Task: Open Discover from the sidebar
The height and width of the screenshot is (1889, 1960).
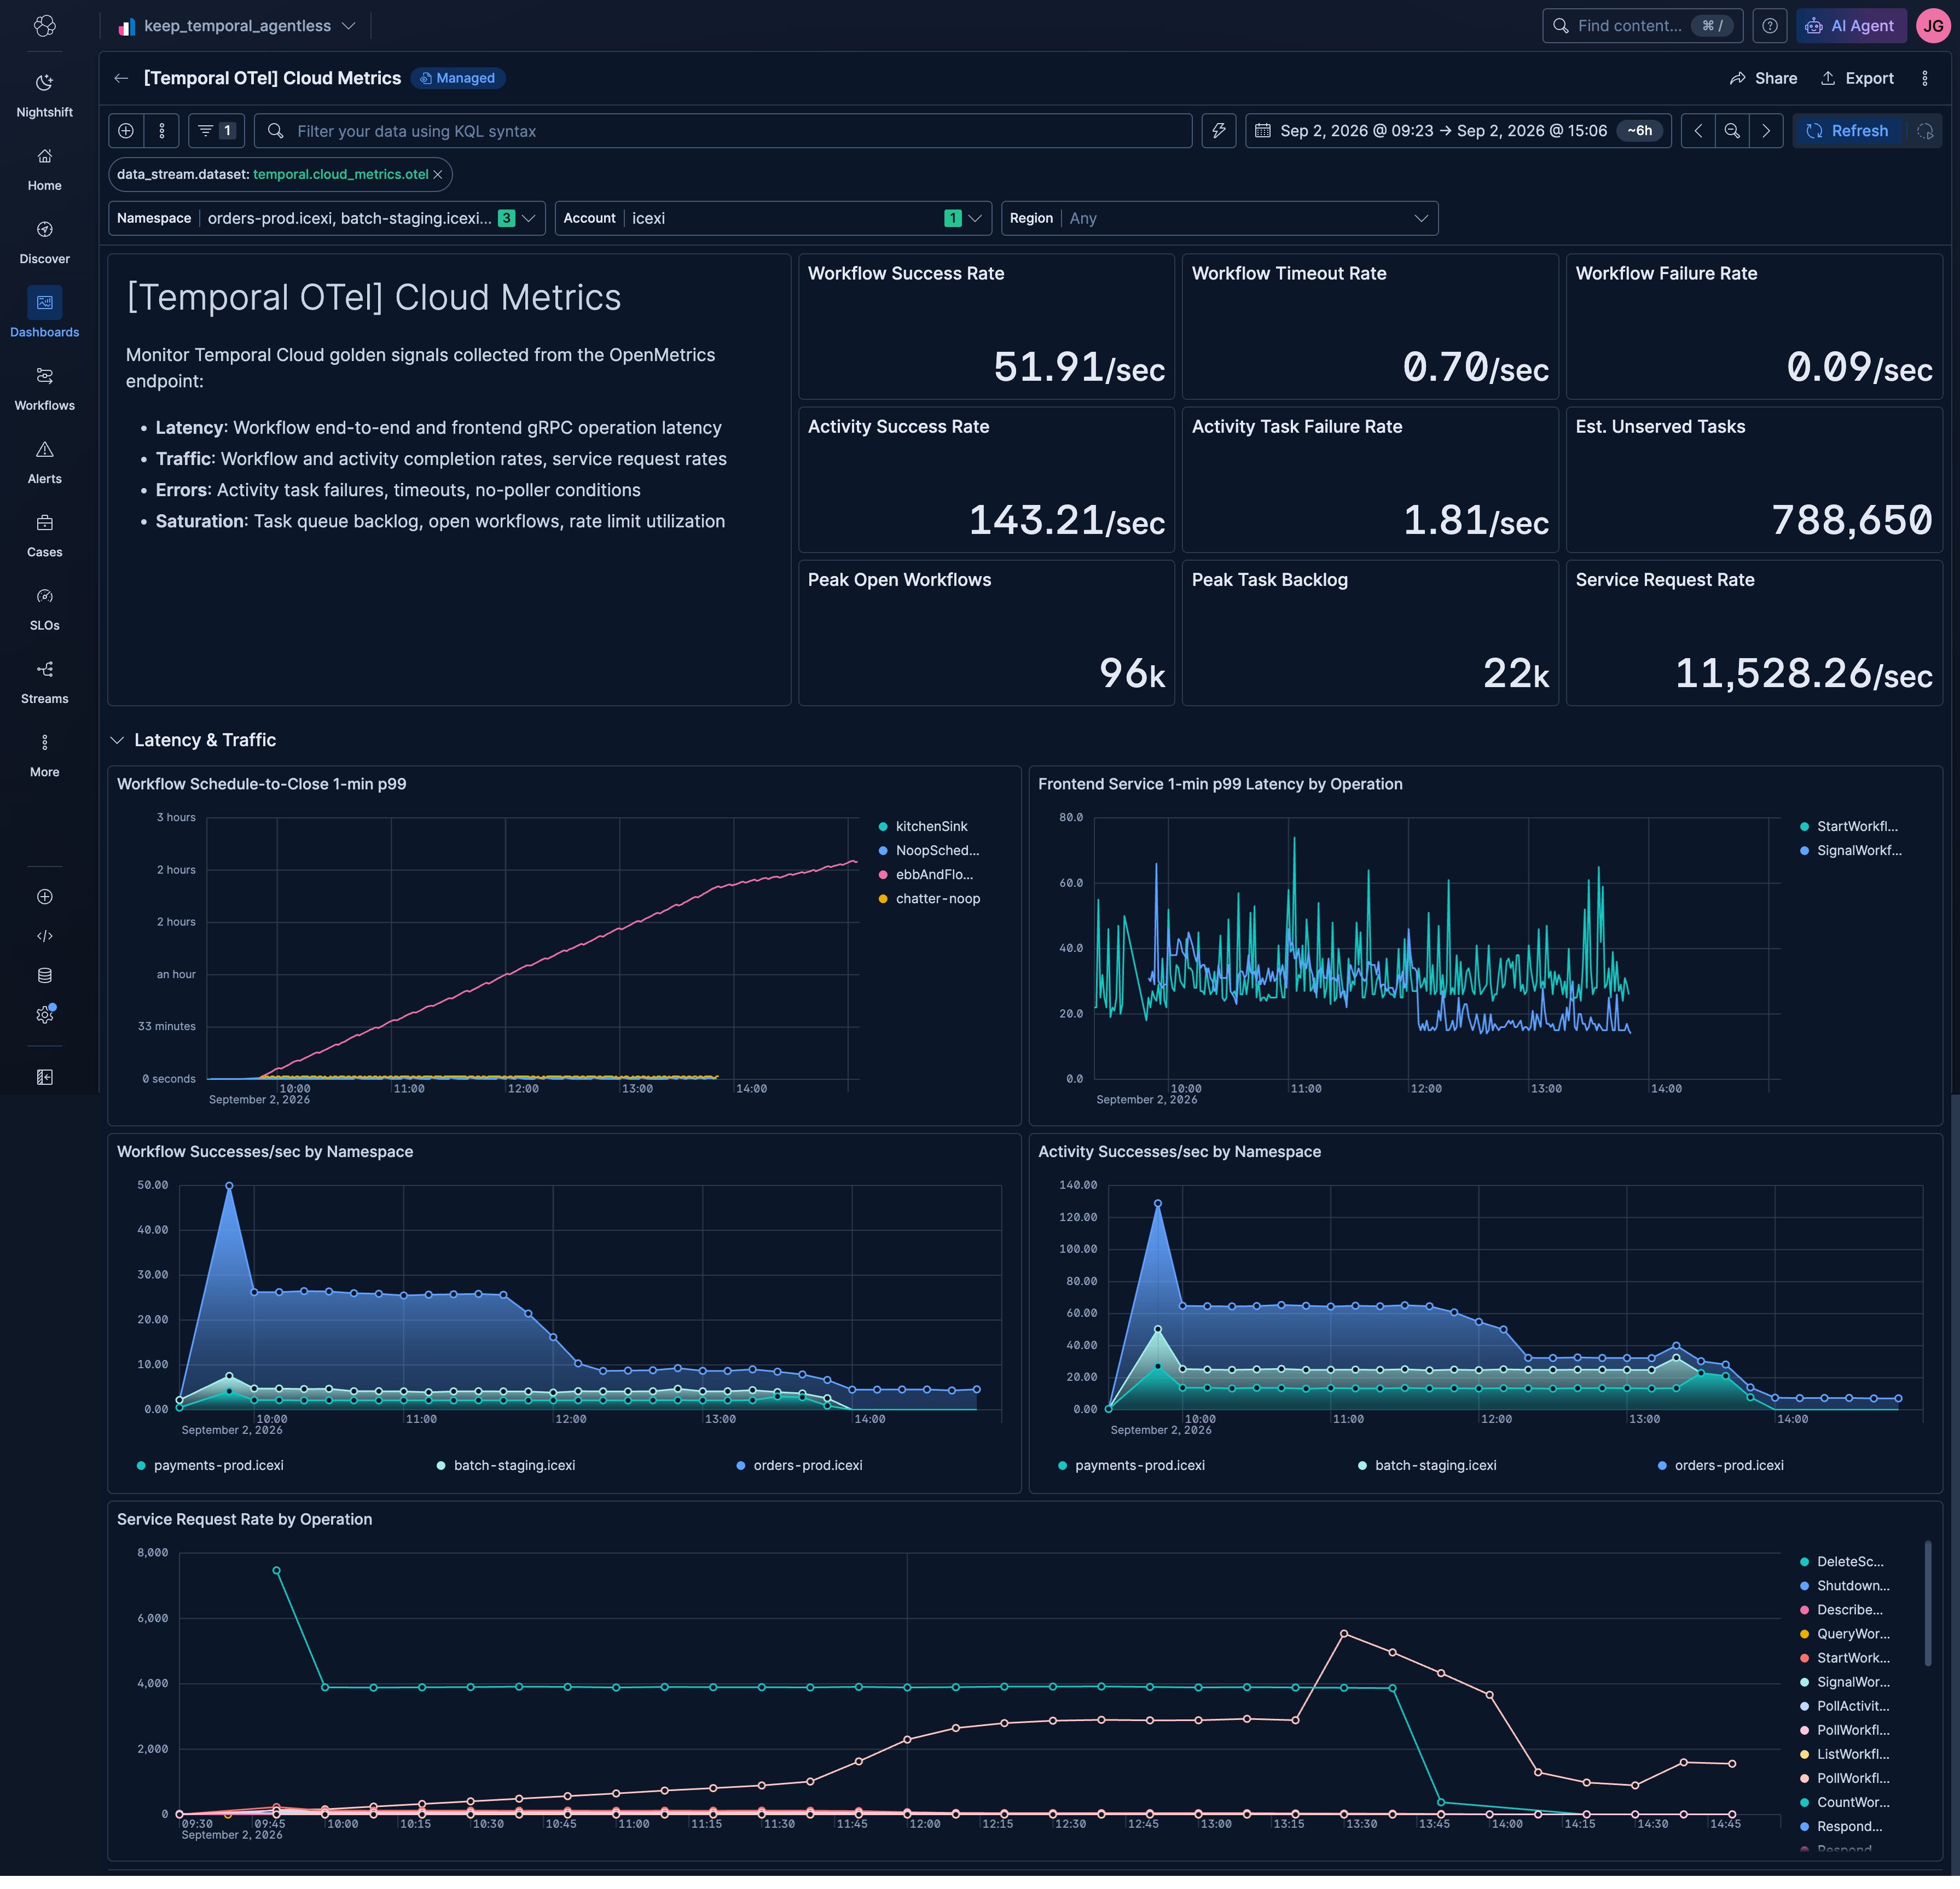Action: pyautogui.click(x=44, y=242)
